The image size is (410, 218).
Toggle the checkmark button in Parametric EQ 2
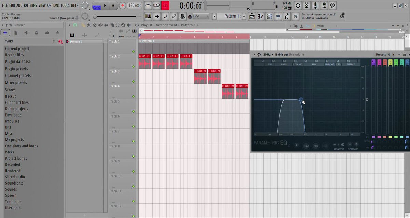[326, 146]
